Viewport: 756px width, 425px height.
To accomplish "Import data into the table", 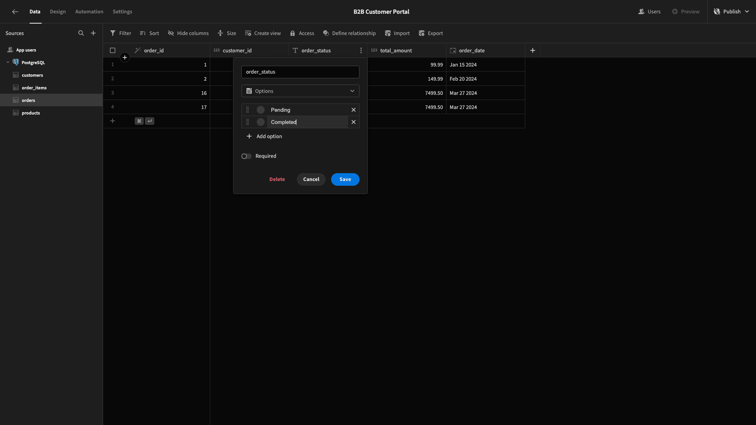I will pos(397,33).
